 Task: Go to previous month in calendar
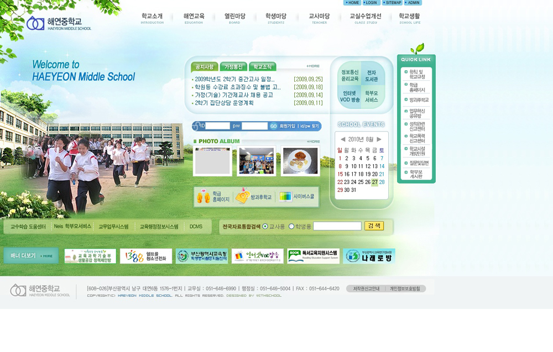pos(342,139)
